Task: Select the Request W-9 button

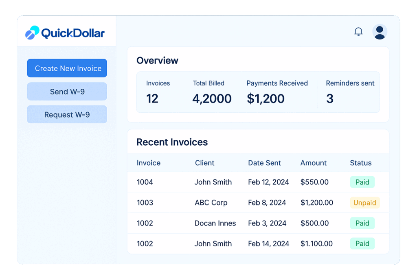Action: pos(67,115)
